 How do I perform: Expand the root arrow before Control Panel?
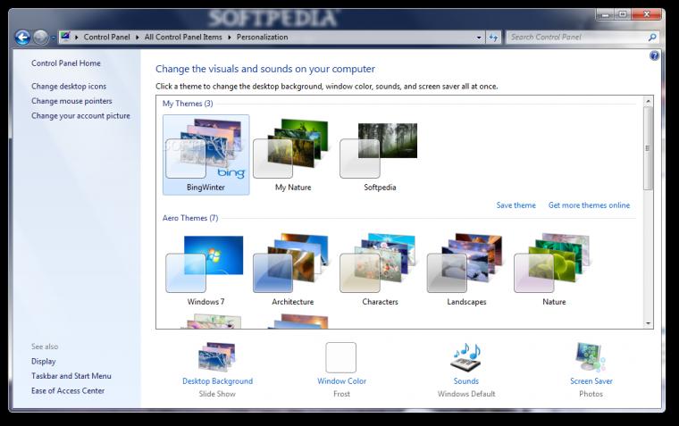coord(77,38)
